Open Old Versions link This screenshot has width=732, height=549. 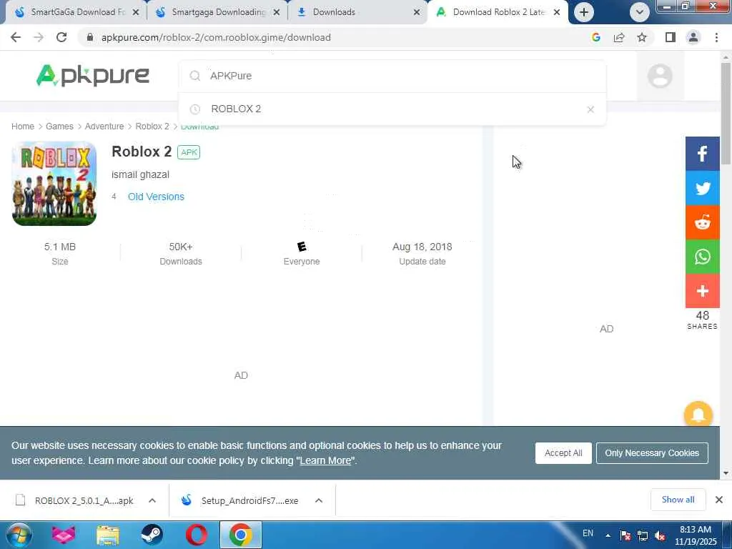(156, 197)
